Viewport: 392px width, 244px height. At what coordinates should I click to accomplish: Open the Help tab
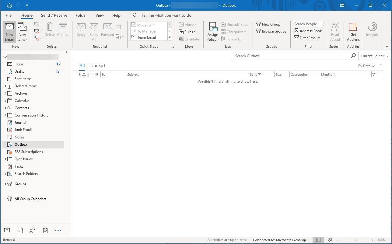(x=116, y=16)
